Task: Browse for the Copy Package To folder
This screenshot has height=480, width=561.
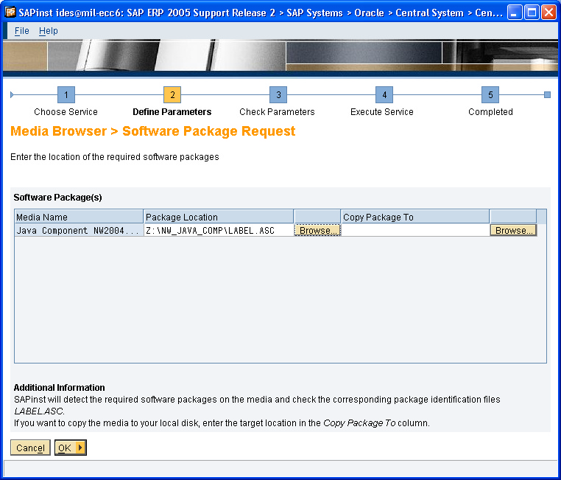Action: pyautogui.click(x=513, y=231)
